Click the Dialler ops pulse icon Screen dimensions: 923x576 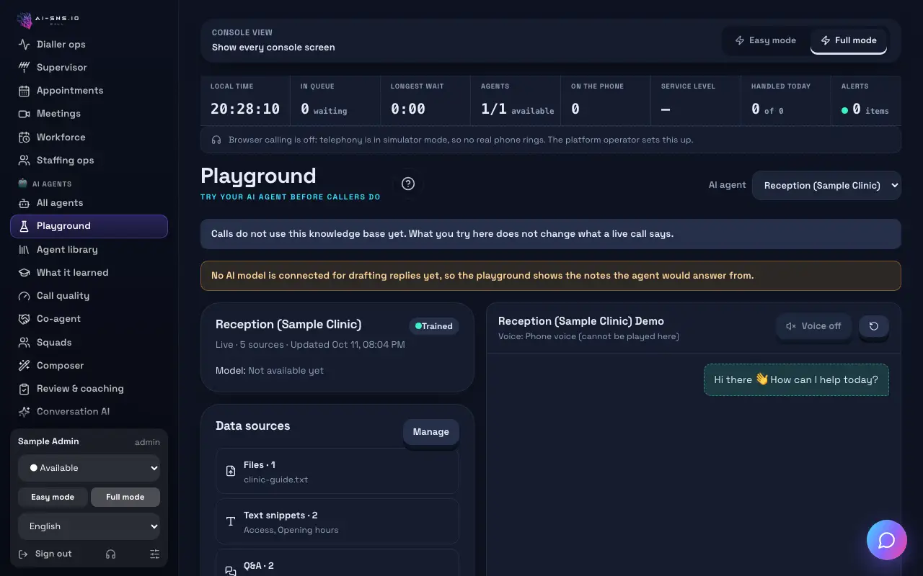24,44
